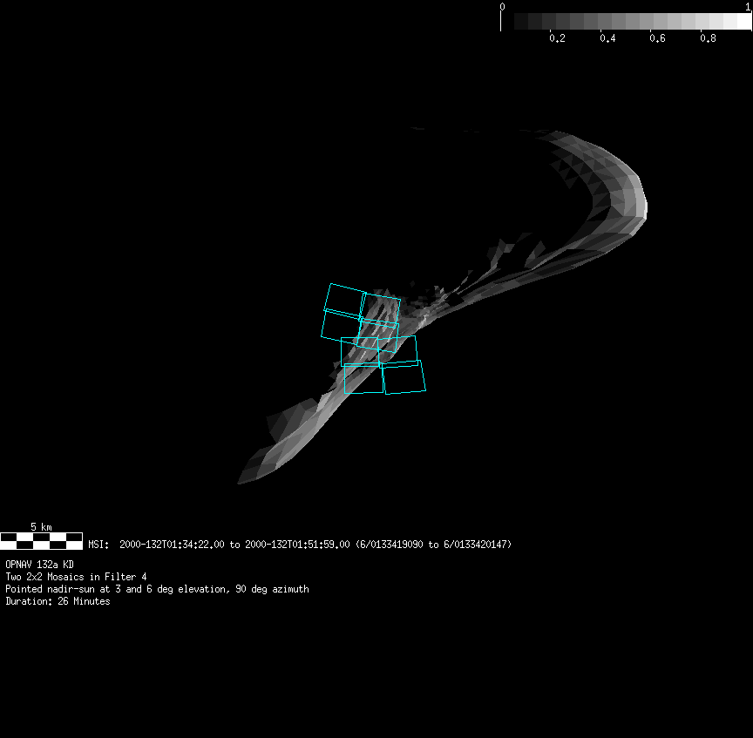Click the 0.8 legend tick label
This screenshot has height=738, width=753.
point(708,38)
